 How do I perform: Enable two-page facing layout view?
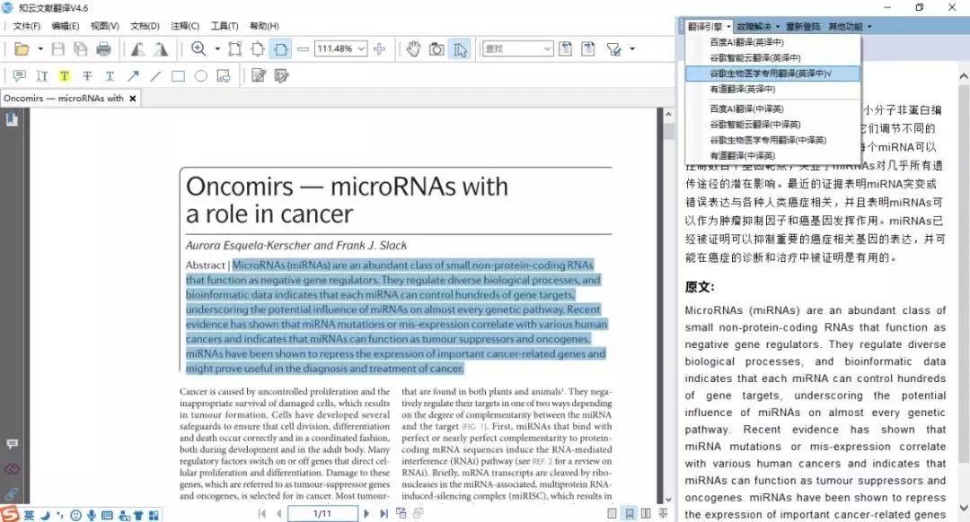[646, 513]
